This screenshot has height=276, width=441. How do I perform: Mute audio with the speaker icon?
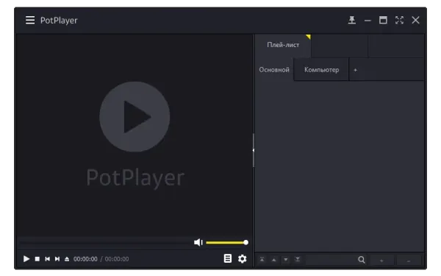coord(198,242)
